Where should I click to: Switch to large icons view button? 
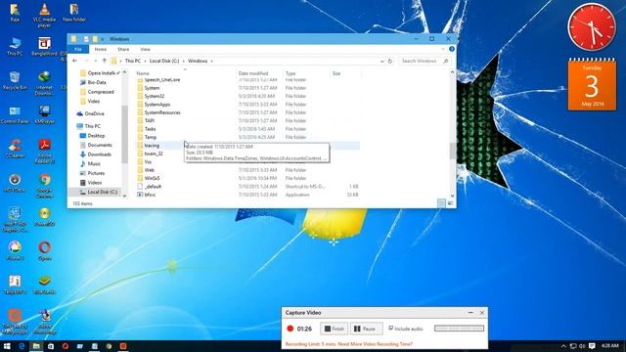coord(450,203)
